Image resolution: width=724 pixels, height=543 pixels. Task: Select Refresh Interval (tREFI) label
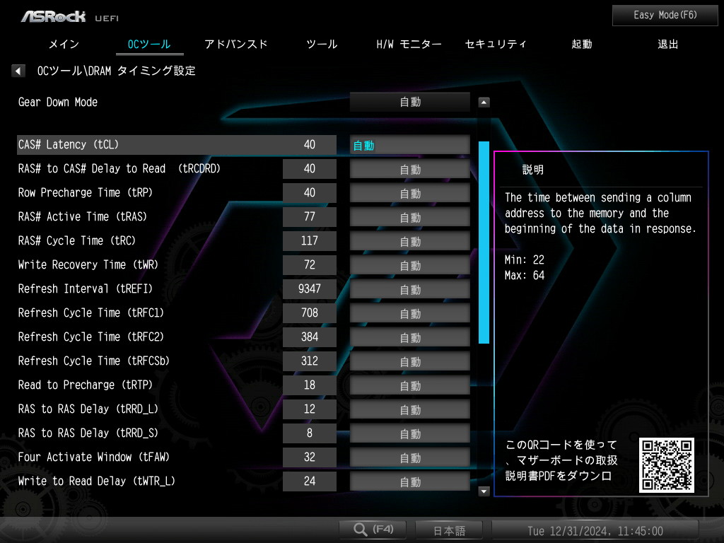pyautogui.click(x=86, y=288)
